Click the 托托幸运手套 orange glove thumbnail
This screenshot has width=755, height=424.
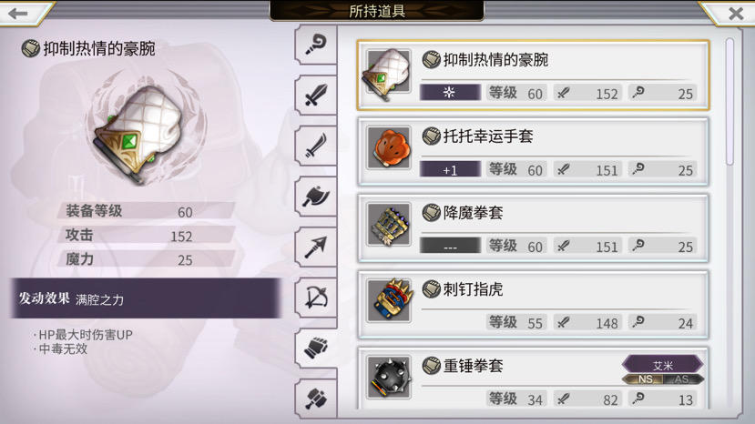pyautogui.click(x=389, y=147)
